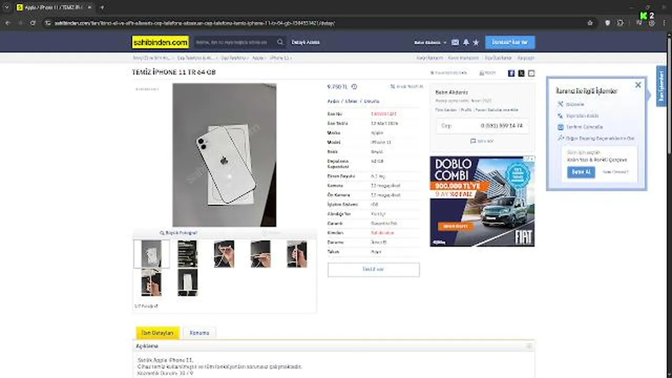The image size is (672, 378).
Task: Click the browser address bar URL
Action: pos(195,23)
